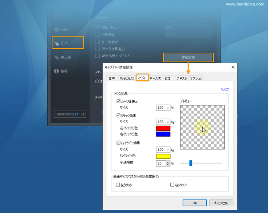Enable 右クリック sound checkbox
268x213 pixels.
click(x=172, y=184)
